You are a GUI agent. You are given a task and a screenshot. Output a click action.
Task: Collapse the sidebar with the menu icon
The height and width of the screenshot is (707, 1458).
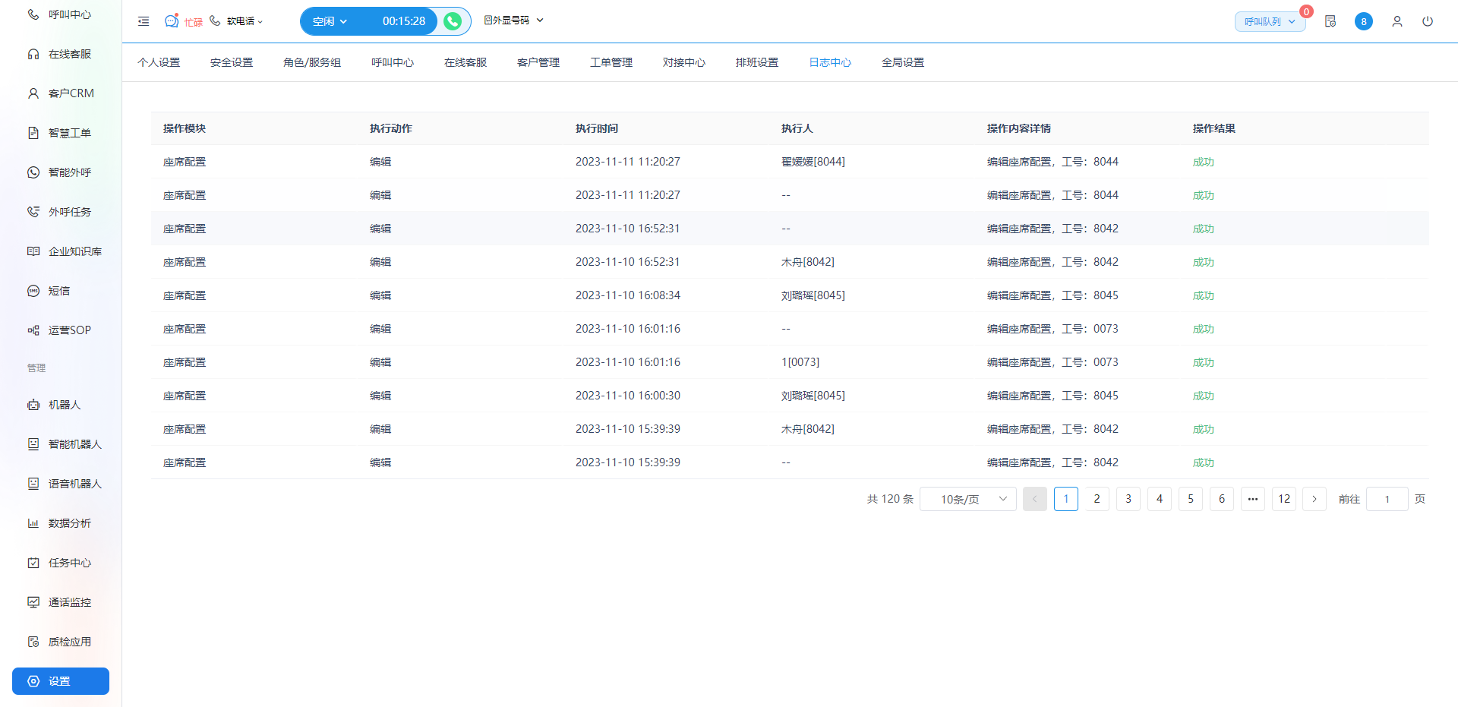[144, 21]
